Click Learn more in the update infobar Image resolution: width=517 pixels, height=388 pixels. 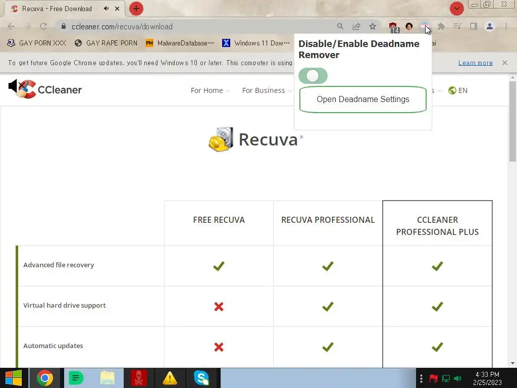[x=476, y=63]
